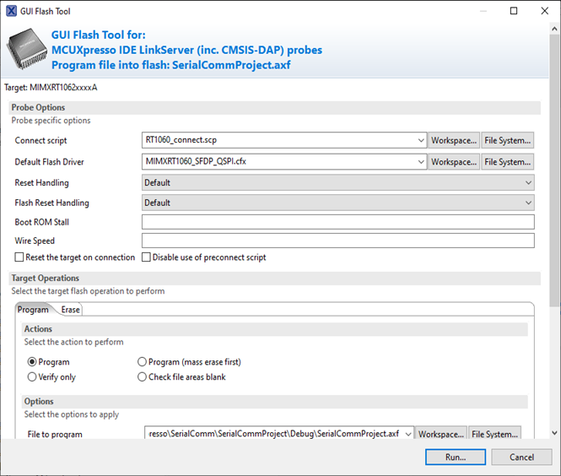
Task: Choose the Verify only action
Action: [32, 377]
